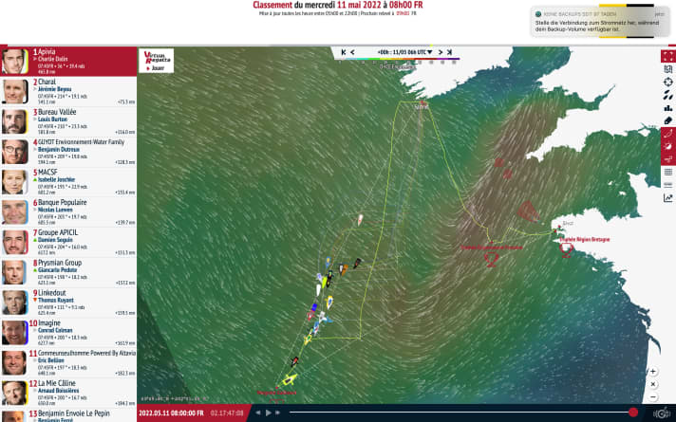Zoom out the map with minus button
Screen dimensions: 676x422
point(653,397)
